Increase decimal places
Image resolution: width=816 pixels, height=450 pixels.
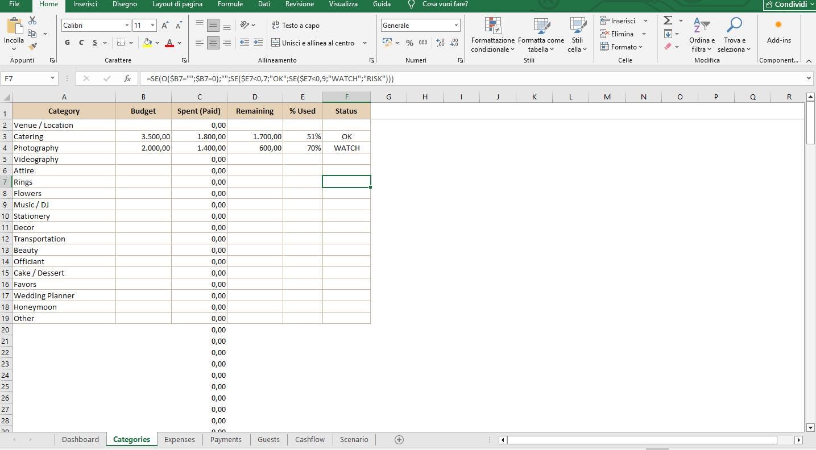[439, 42]
